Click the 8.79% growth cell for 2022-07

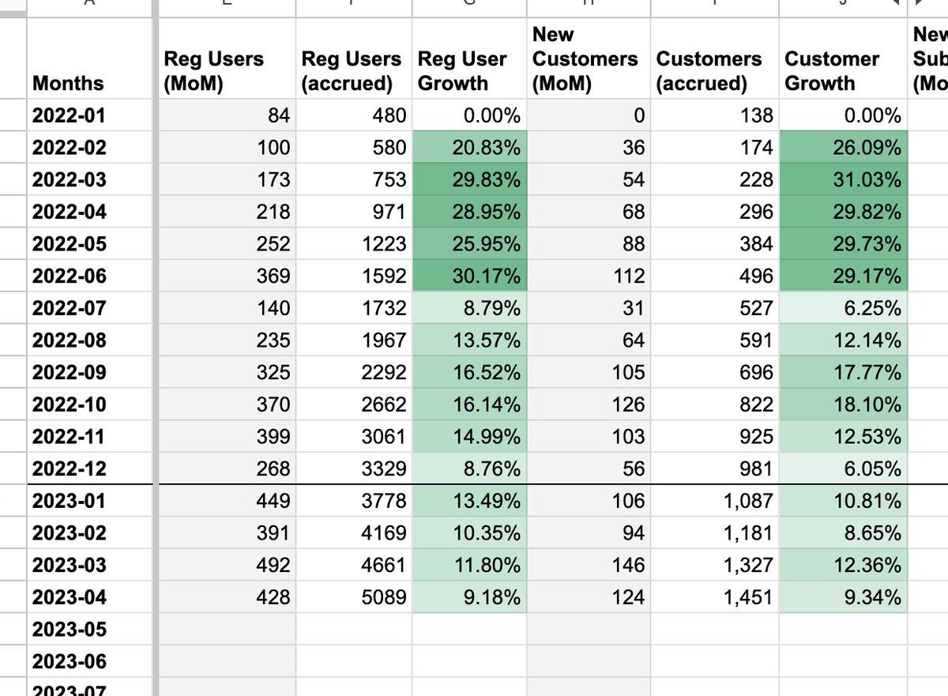(x=468, y=309)
